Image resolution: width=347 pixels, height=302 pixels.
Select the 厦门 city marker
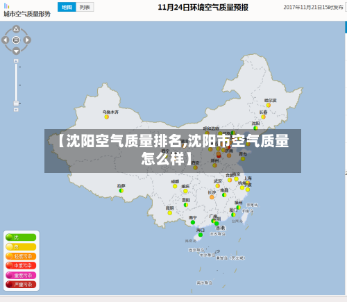point(233,215)
